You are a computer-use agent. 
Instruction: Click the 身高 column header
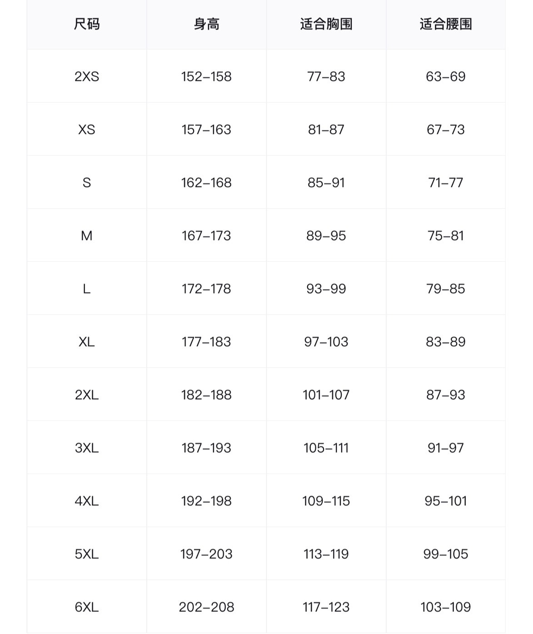coord(206,24)
